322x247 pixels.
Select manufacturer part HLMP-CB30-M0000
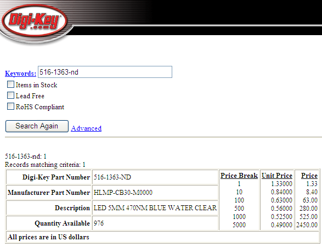pos(155,193)
